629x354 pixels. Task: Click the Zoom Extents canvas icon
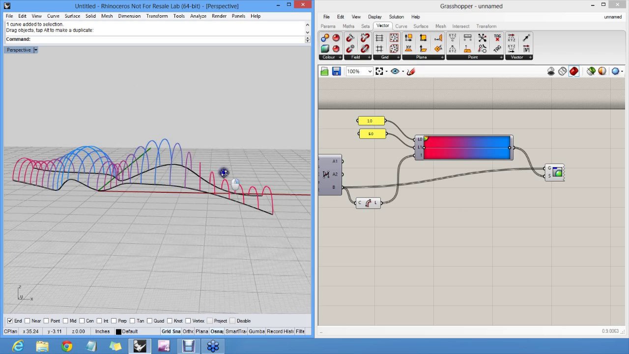pyautogui.click(x=379, y=72)
